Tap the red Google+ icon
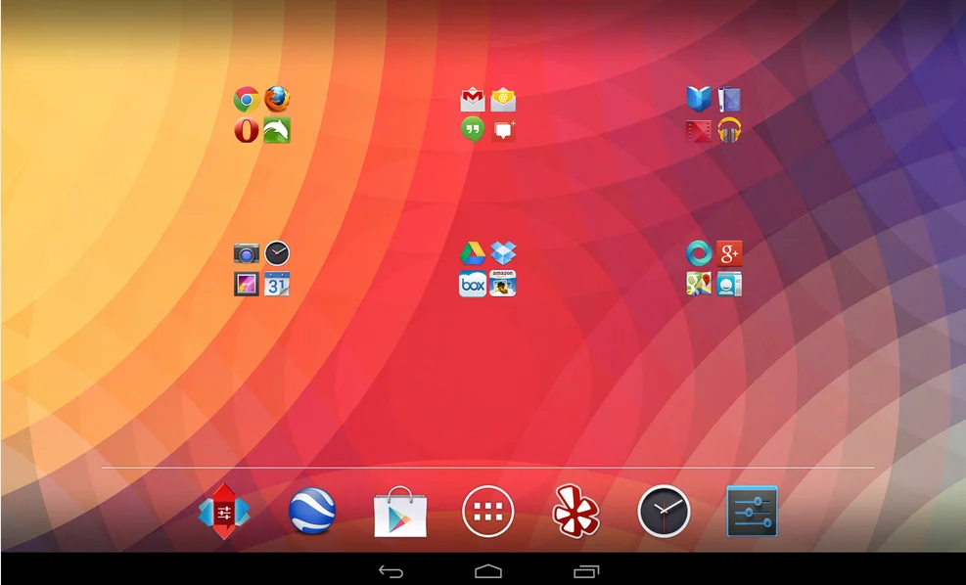966x585 pixels. point(729,253)
